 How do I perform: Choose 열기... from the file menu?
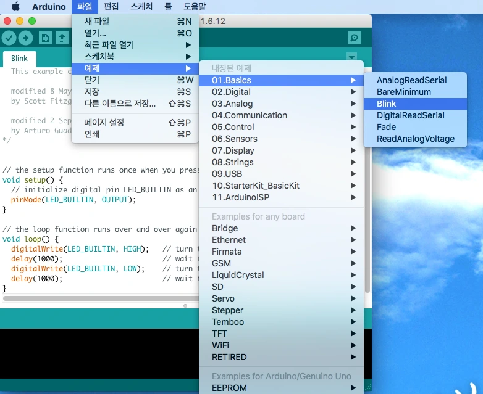click(x=135, y=33)
